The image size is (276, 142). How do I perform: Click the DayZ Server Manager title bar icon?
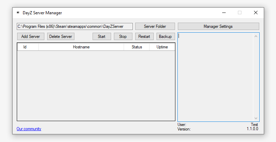click(x=18, y=13)
